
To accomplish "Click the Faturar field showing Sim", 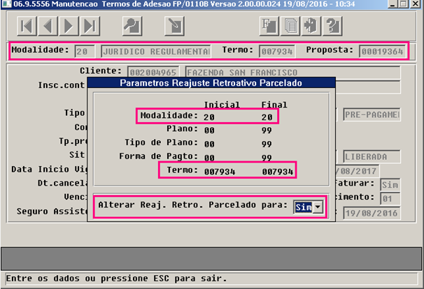I will tap(390, 185).
